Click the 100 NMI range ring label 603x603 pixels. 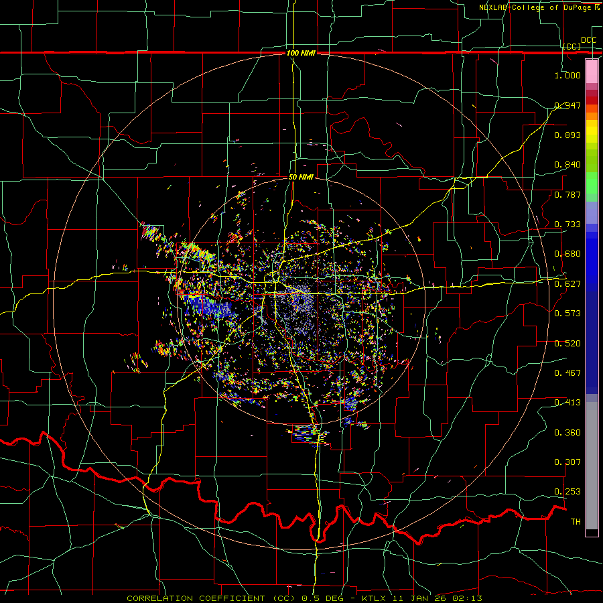(x=301, y=53)
